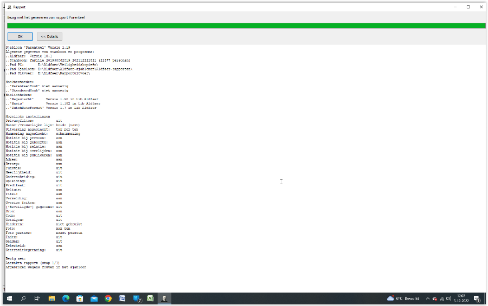Image resolution: width=488 pixels, height=306 pixels.
Task: Switch to Word in the taskbar
Action: click(122, 298)
